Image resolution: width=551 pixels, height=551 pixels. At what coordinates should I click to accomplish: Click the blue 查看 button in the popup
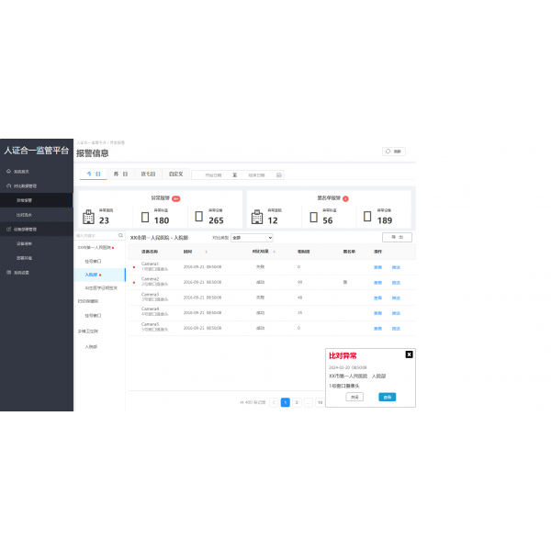click(x=388, y=397)
